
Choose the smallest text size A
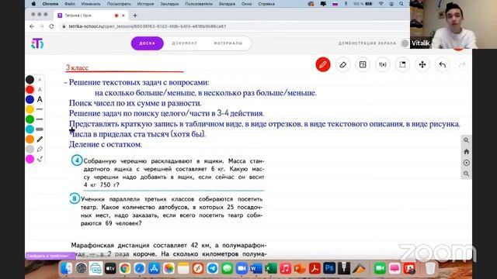(40, 80)
